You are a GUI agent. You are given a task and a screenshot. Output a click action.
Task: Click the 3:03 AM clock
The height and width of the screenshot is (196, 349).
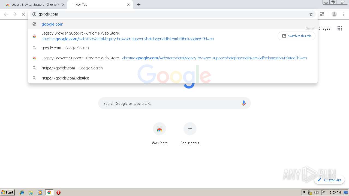click(x=335, y=192)
